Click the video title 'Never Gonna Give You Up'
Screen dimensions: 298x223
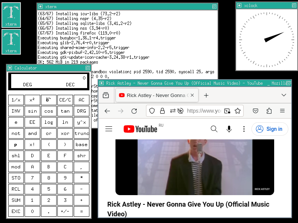point(188,209)
